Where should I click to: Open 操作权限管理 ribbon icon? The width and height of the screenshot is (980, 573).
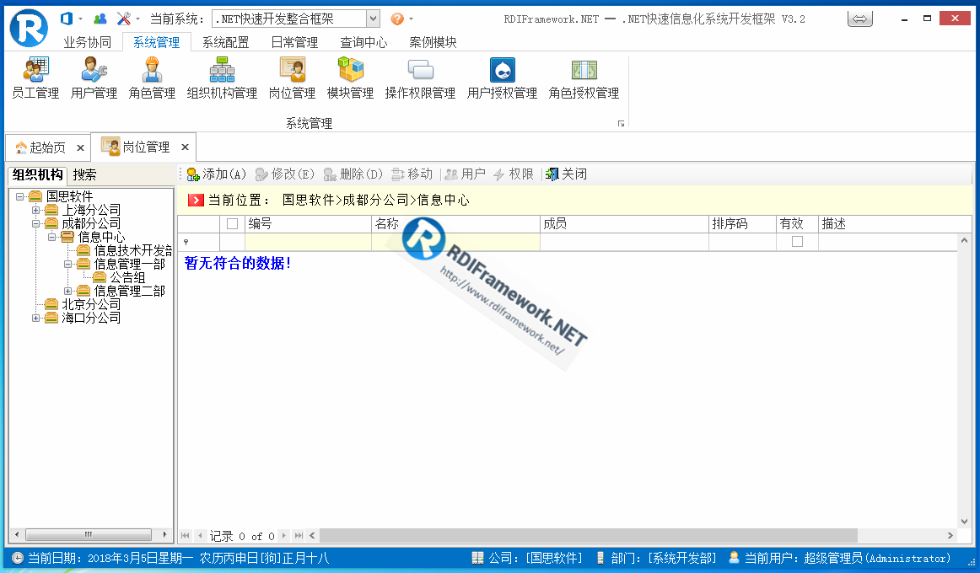pos(420,78)
